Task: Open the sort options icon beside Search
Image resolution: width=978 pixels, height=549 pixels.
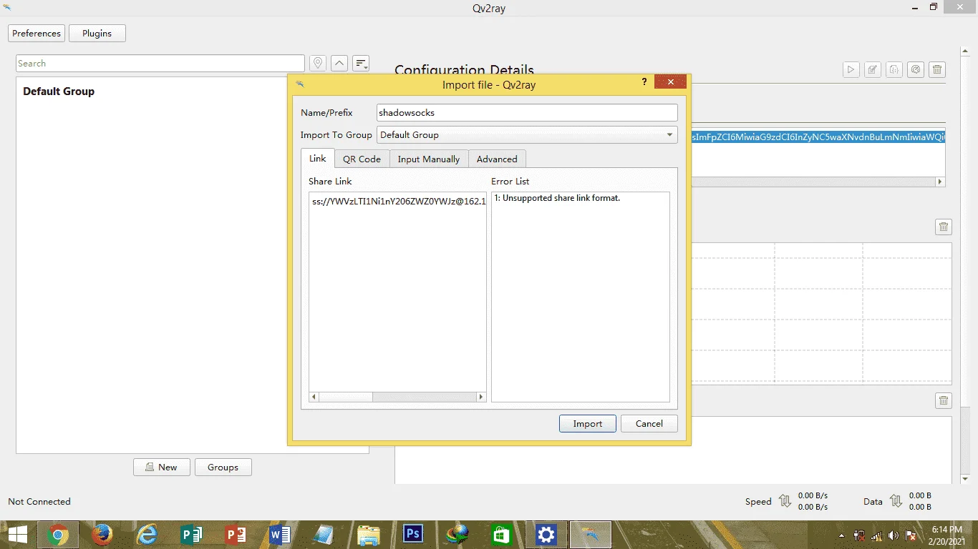Action: point(361,63)
